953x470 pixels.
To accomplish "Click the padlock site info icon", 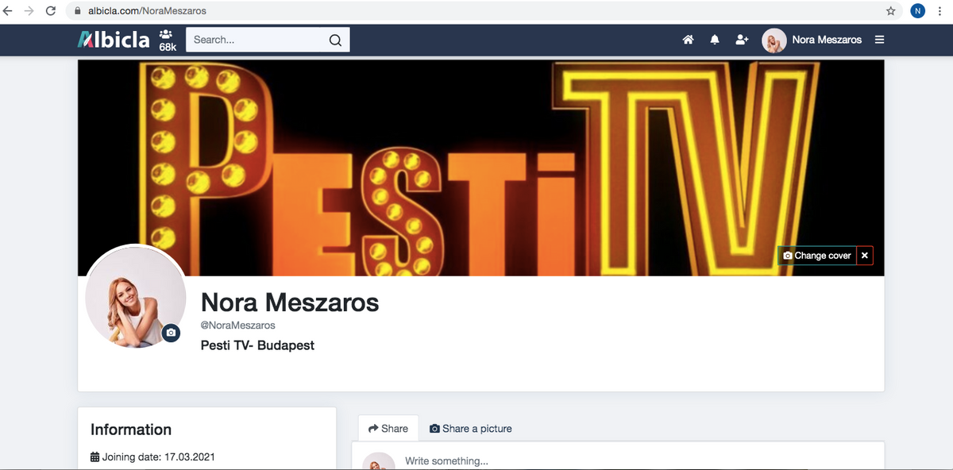I will point(77,11).
